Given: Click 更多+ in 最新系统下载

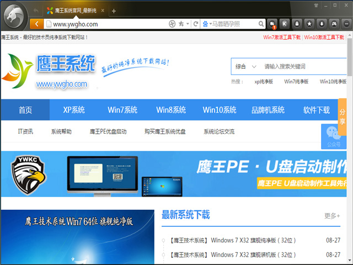Looking at the screenshot, I should click(332, 216).
